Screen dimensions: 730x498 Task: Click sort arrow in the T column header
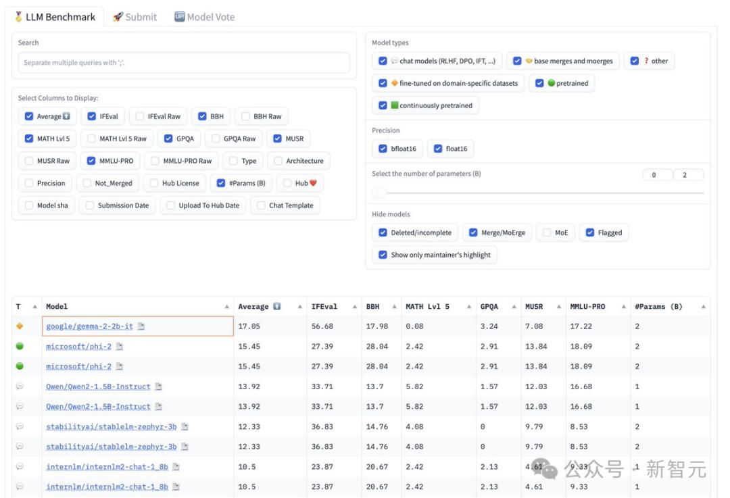click(34, 307)
